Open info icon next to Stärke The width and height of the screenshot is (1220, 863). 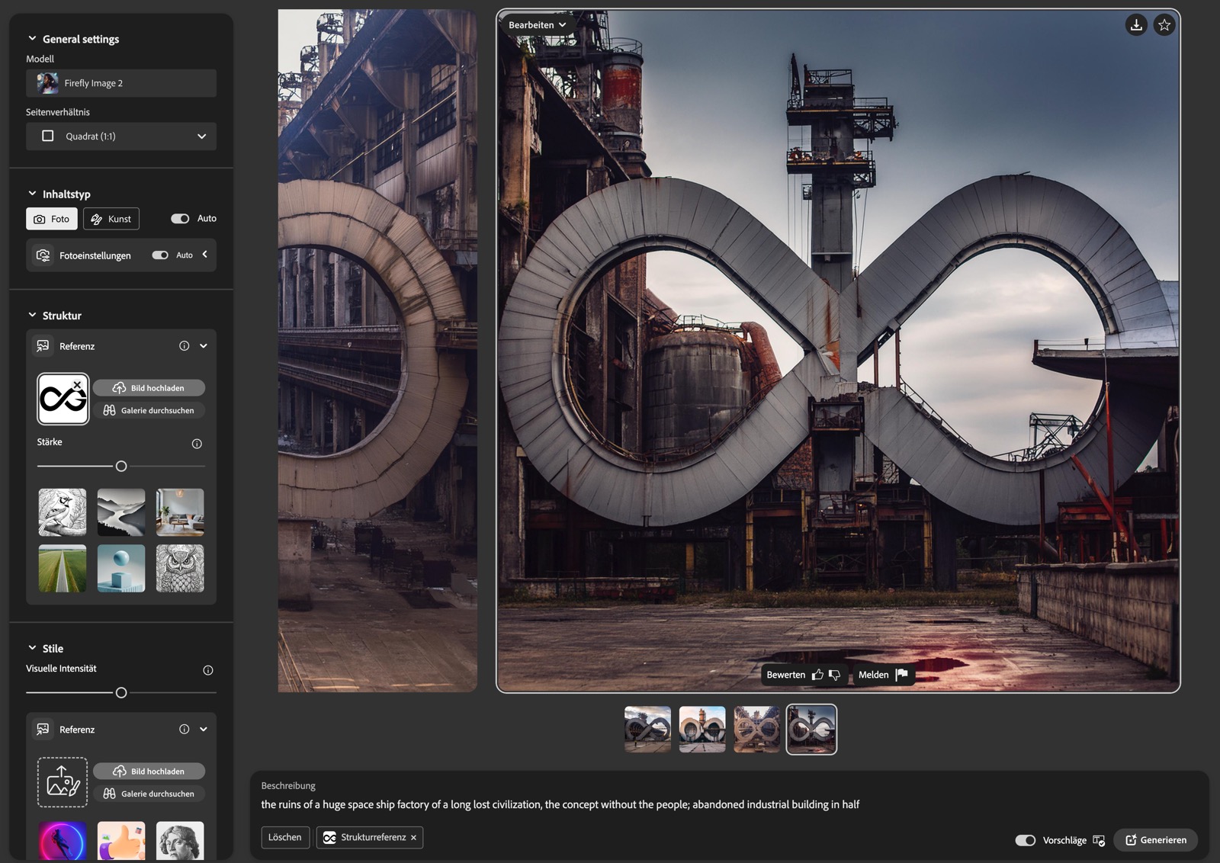click(x=197, y=444)
